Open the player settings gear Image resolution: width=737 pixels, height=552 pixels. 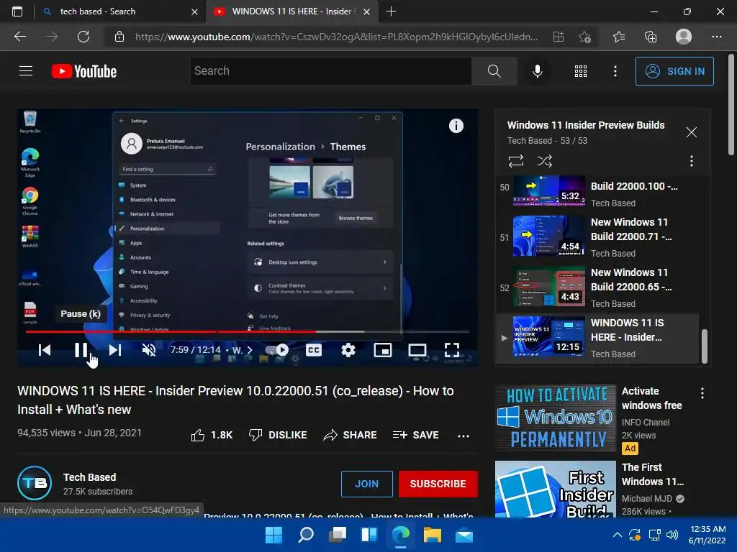tap(348, 350)
